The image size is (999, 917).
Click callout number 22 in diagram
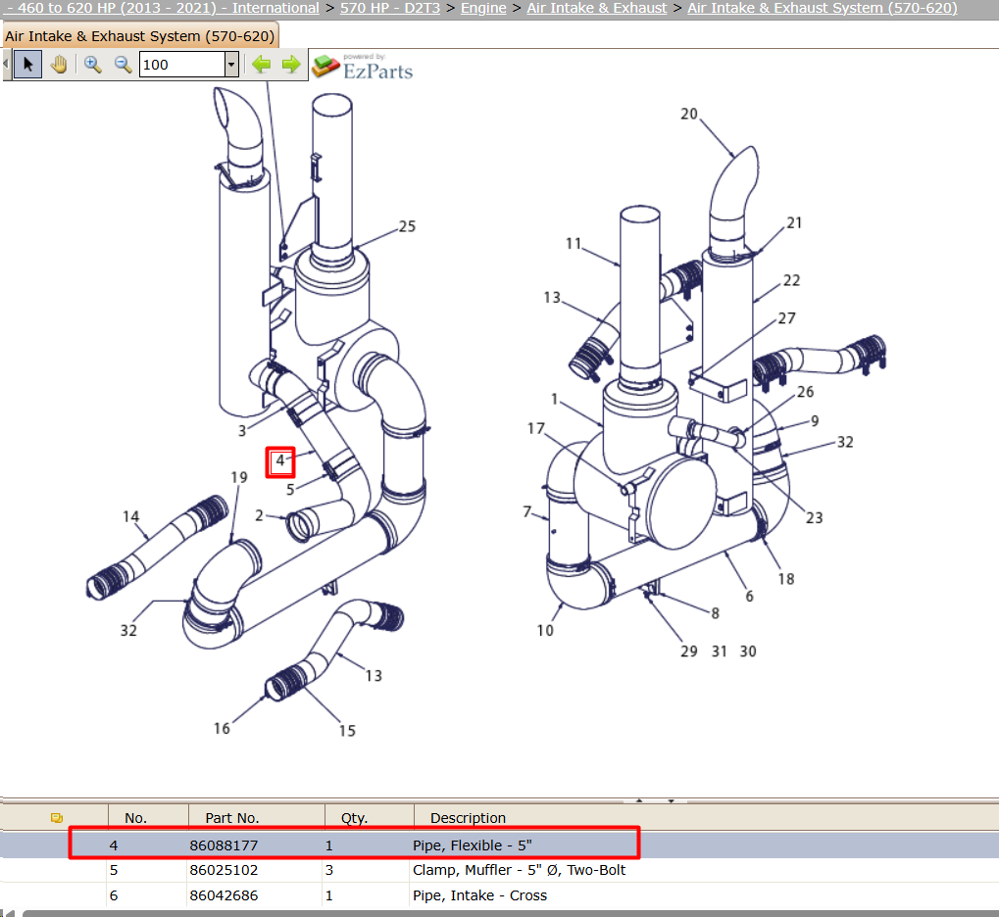[792, 280]
